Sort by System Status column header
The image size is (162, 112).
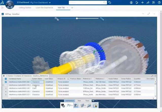point(37,79)
